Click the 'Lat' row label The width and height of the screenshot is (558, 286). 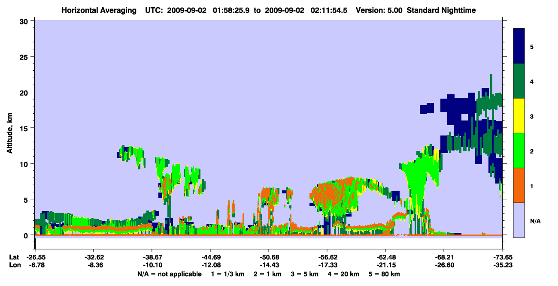[14, 257]
